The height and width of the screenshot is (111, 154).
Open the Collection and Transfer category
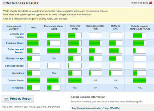pyautogui.click(x=16, y=51)
